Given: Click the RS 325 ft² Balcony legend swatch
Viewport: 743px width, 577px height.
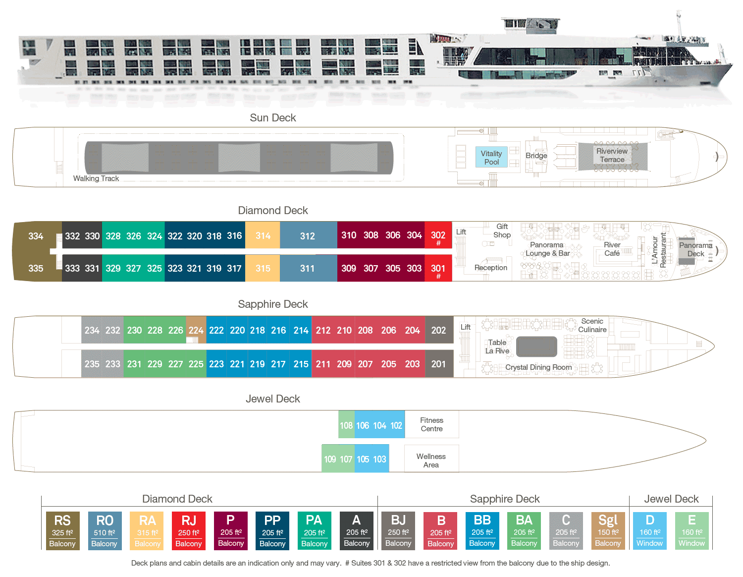Looking at the screenshot, I should (62, 531).
